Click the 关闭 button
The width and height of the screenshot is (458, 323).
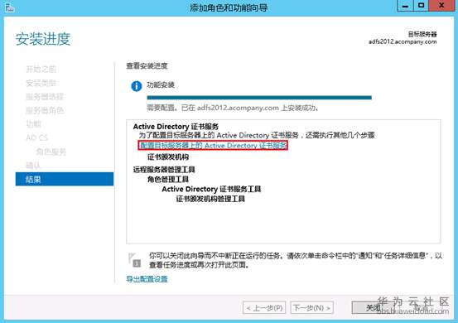pos(373,308)
